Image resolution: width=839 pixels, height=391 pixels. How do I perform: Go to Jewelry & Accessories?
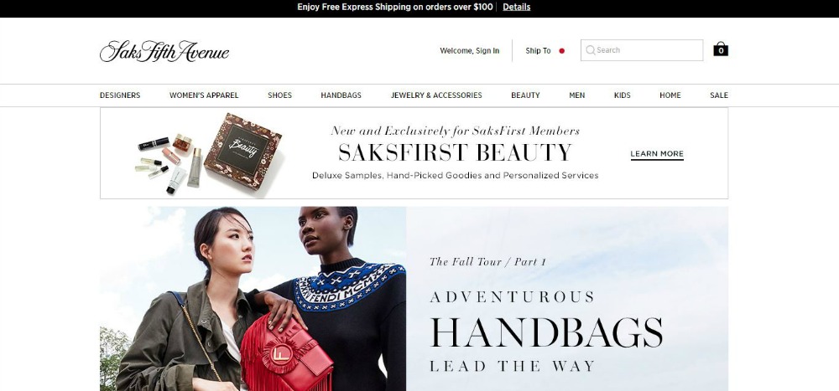coord(436,95)
